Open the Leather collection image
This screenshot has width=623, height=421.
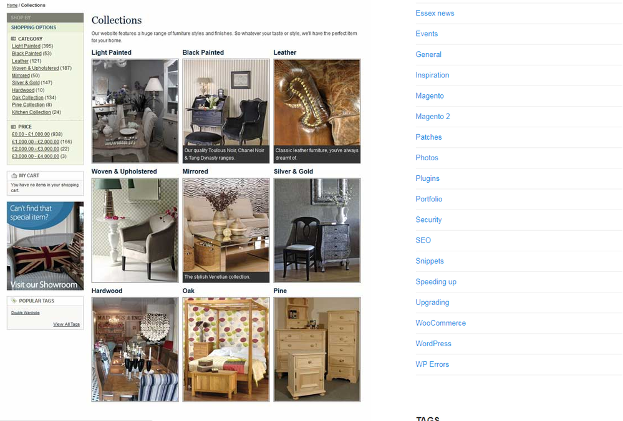click(x=317, y=111)
